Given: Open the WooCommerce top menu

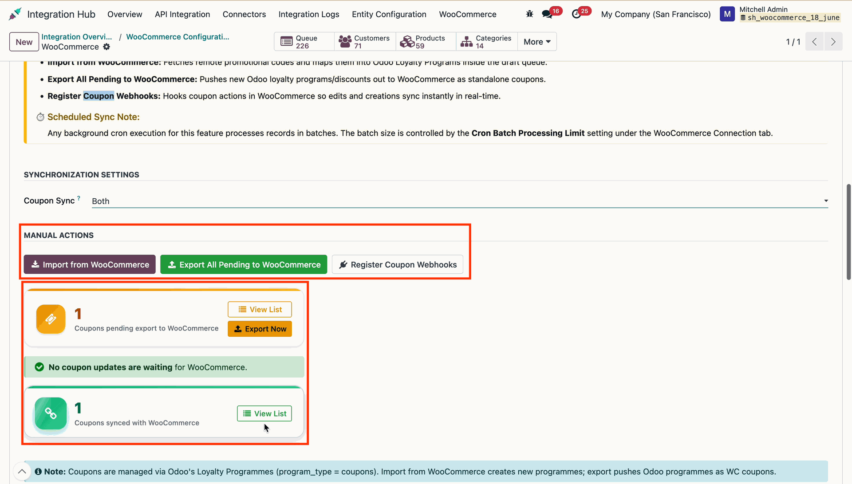Looking at the screenshot, I should [x=468, y=14].
